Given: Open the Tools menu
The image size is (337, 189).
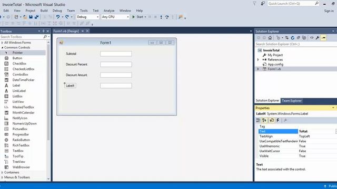Looking at the screenshot, I should coord(84,10).
